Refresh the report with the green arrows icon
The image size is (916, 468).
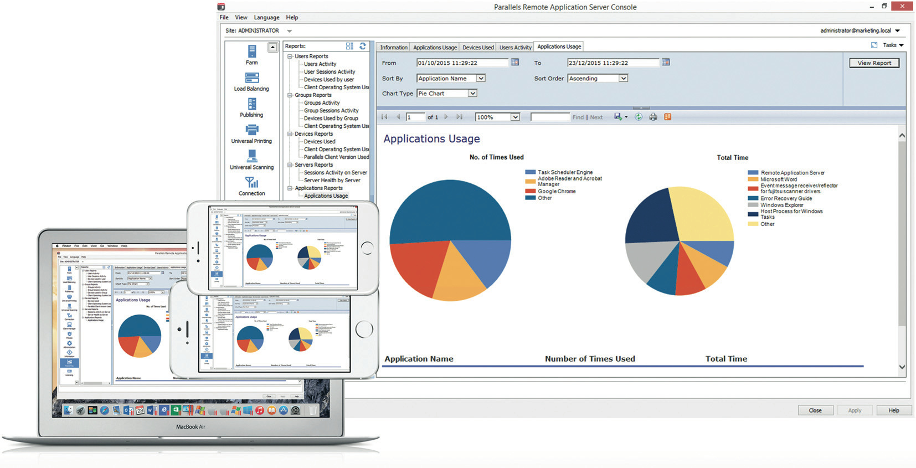coord(639,117)
